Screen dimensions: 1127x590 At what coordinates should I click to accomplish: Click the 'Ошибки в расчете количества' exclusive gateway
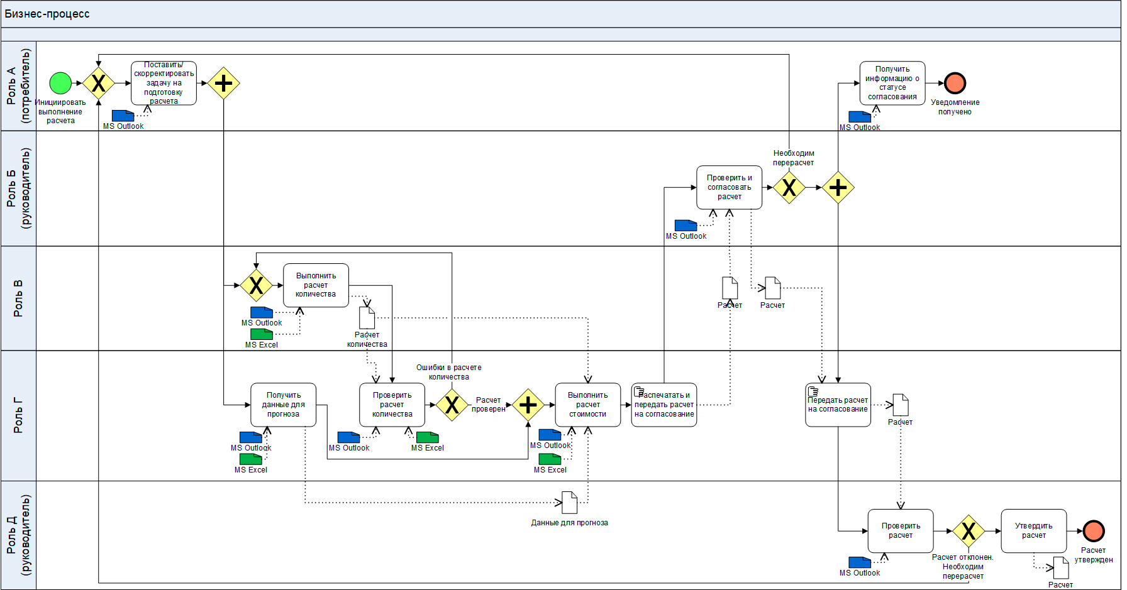pos(452,405)
